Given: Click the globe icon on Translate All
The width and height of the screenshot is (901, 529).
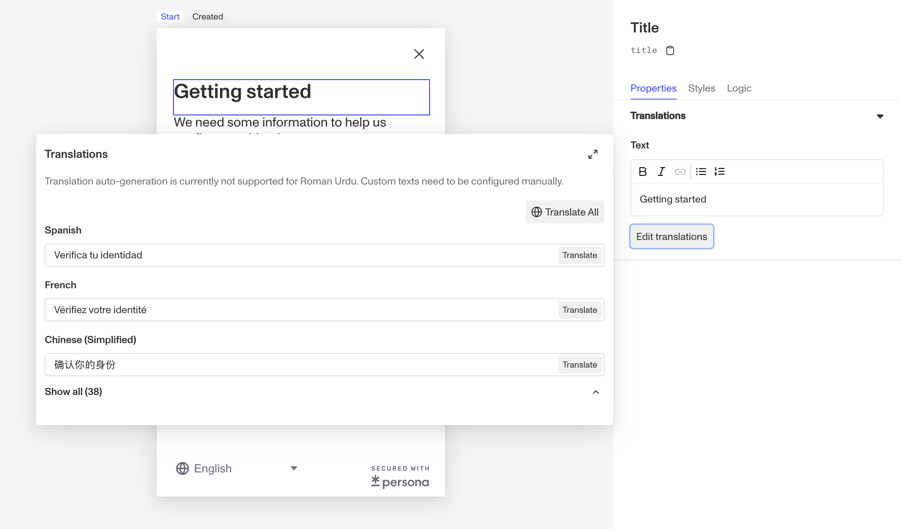Looking at the screenshot, I should pos(536,212).
